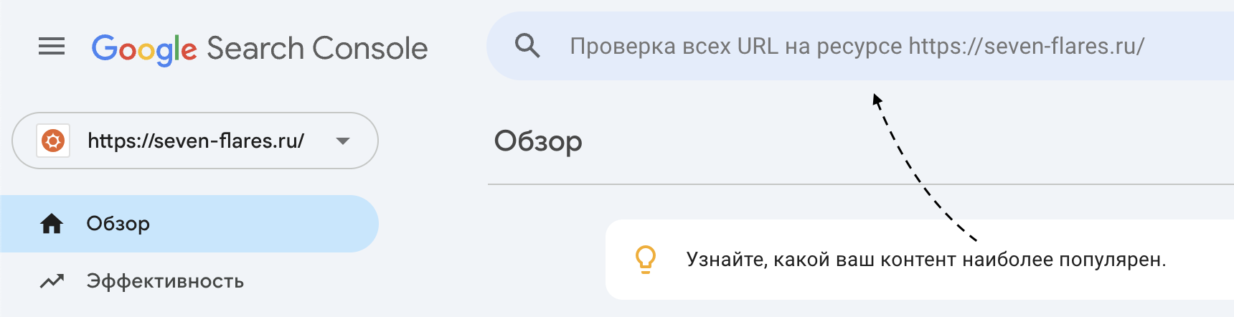The height and width of the screenshot is (317, 1234).
Task: Click the Обзор page heading
Action: [x=538, y=141]
